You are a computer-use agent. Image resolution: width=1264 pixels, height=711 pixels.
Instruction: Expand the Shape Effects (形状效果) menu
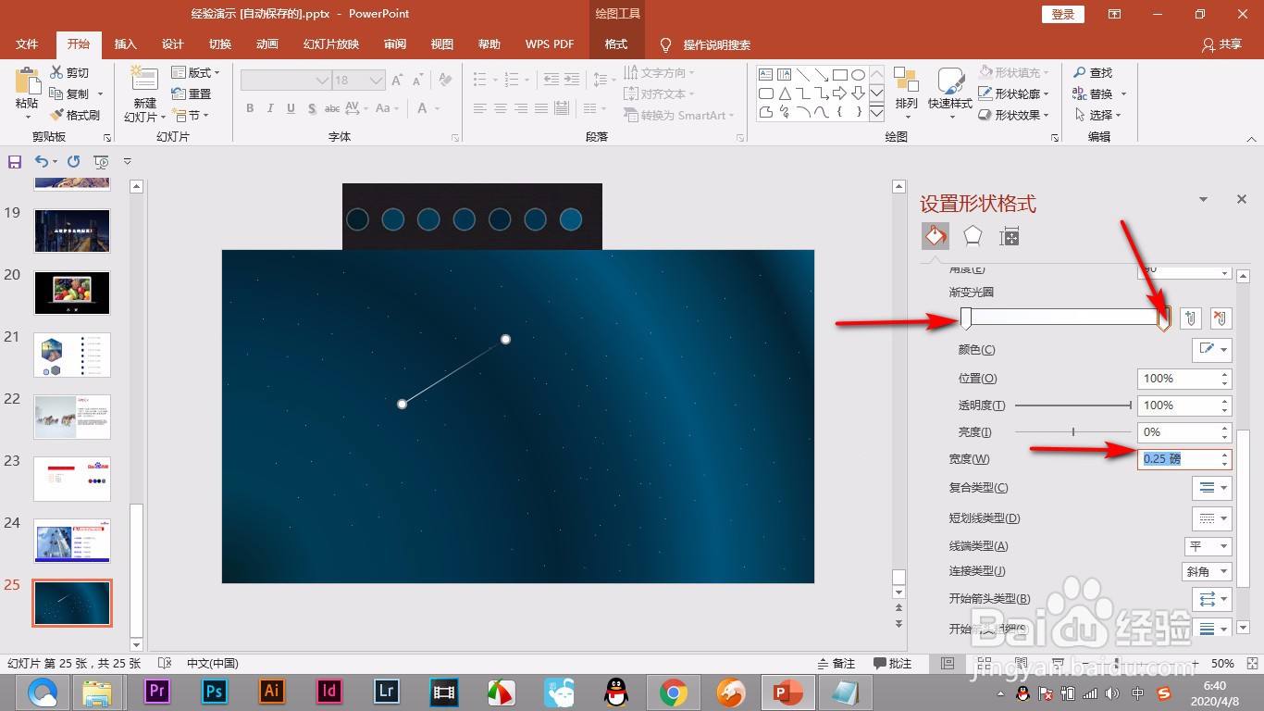coord(1013,115)
